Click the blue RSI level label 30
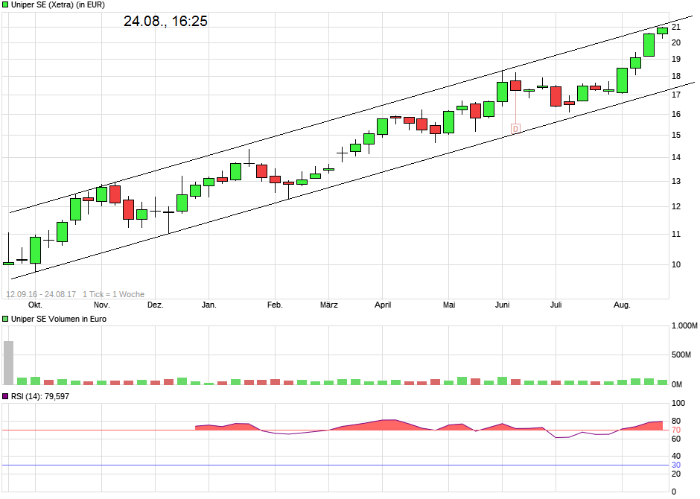Screen dimensions: 700x499 pos(676,465)
